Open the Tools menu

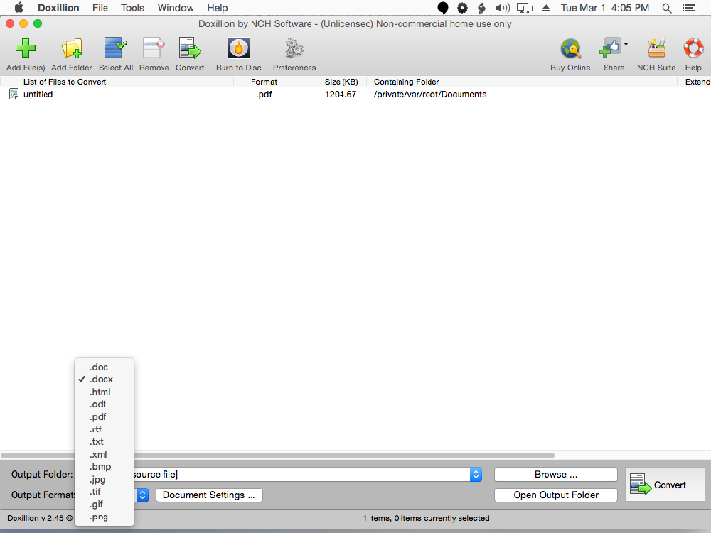[132, 8]
